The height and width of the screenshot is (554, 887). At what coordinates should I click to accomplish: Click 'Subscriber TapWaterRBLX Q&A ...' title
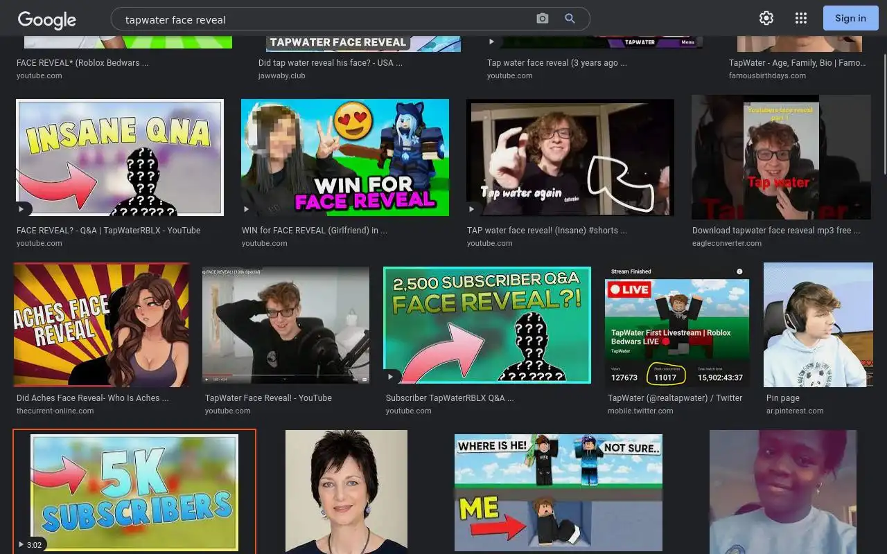point(450,398)
